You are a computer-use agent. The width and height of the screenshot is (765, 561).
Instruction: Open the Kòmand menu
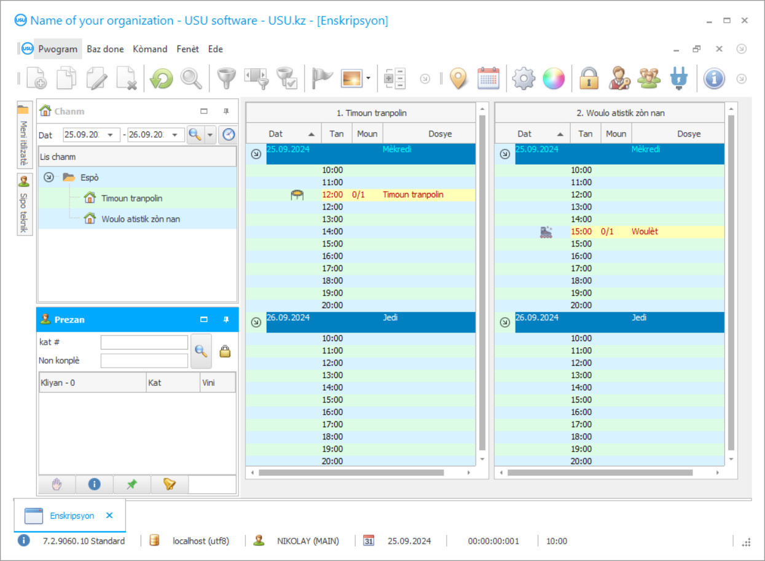150,49
